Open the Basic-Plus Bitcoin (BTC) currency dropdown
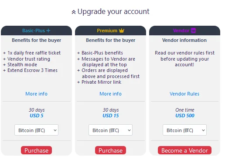Image resolution: width=225 pixels, height=160 pixels. tap(36, 130)
